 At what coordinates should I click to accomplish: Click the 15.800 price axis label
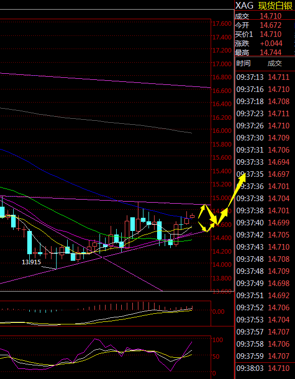click(x=222, y=145)
